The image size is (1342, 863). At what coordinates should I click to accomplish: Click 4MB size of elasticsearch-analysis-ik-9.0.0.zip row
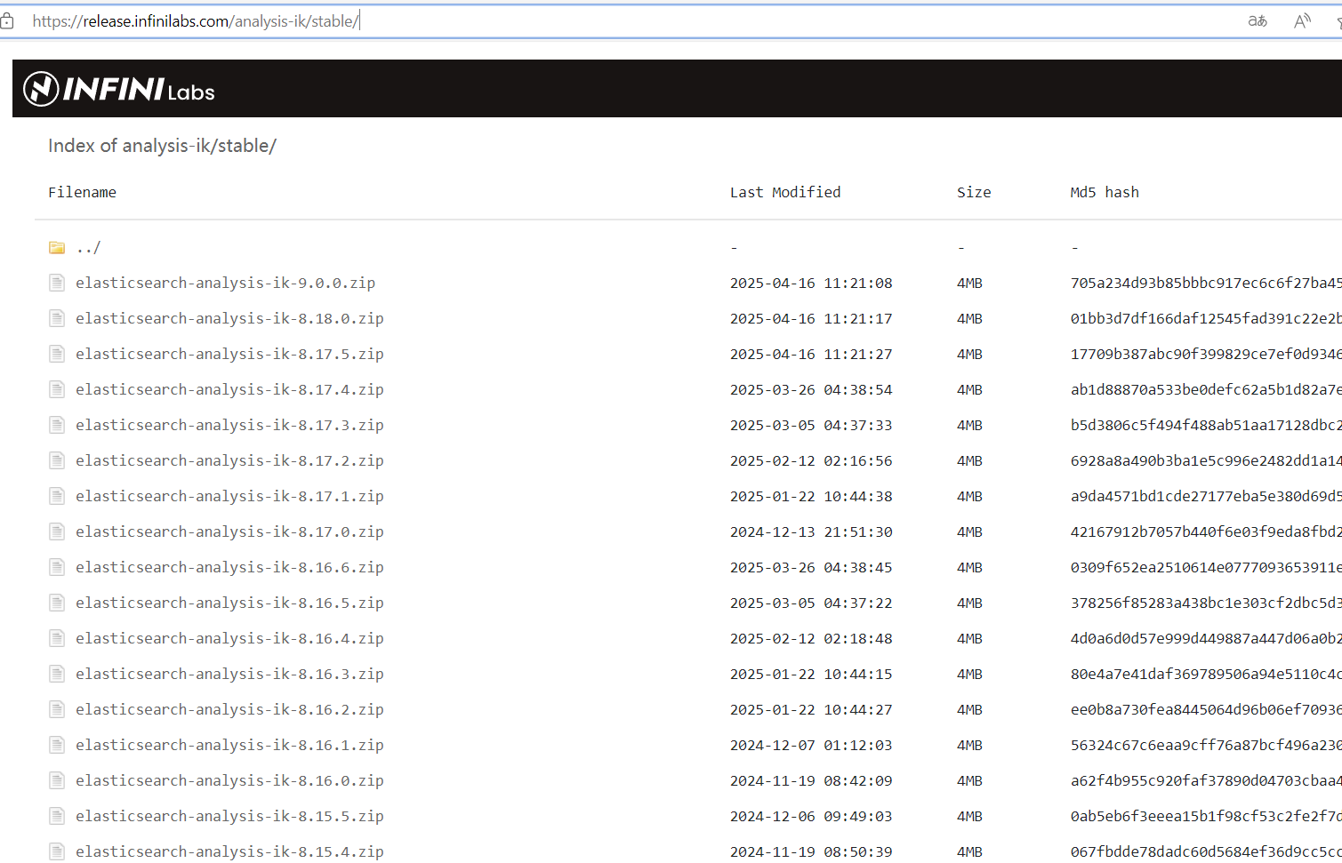click(969, 283)
